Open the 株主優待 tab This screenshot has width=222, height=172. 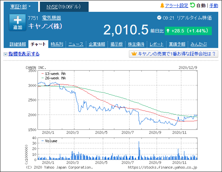tap(136, 44)
